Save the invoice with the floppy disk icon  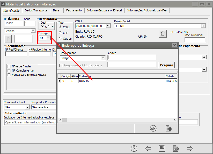tap(162, 149)
